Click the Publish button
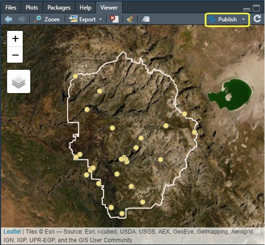This screenshot has height=245, width=265. tap(222, 19)
